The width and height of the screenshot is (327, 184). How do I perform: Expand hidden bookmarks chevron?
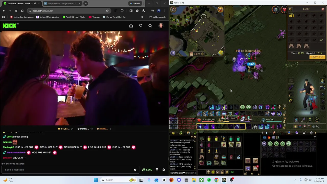pyautogui.click(x=142, y=17)
